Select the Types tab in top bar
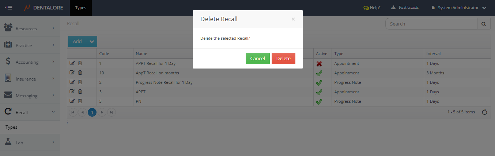The image size is (495, 156). pos(81,8)
